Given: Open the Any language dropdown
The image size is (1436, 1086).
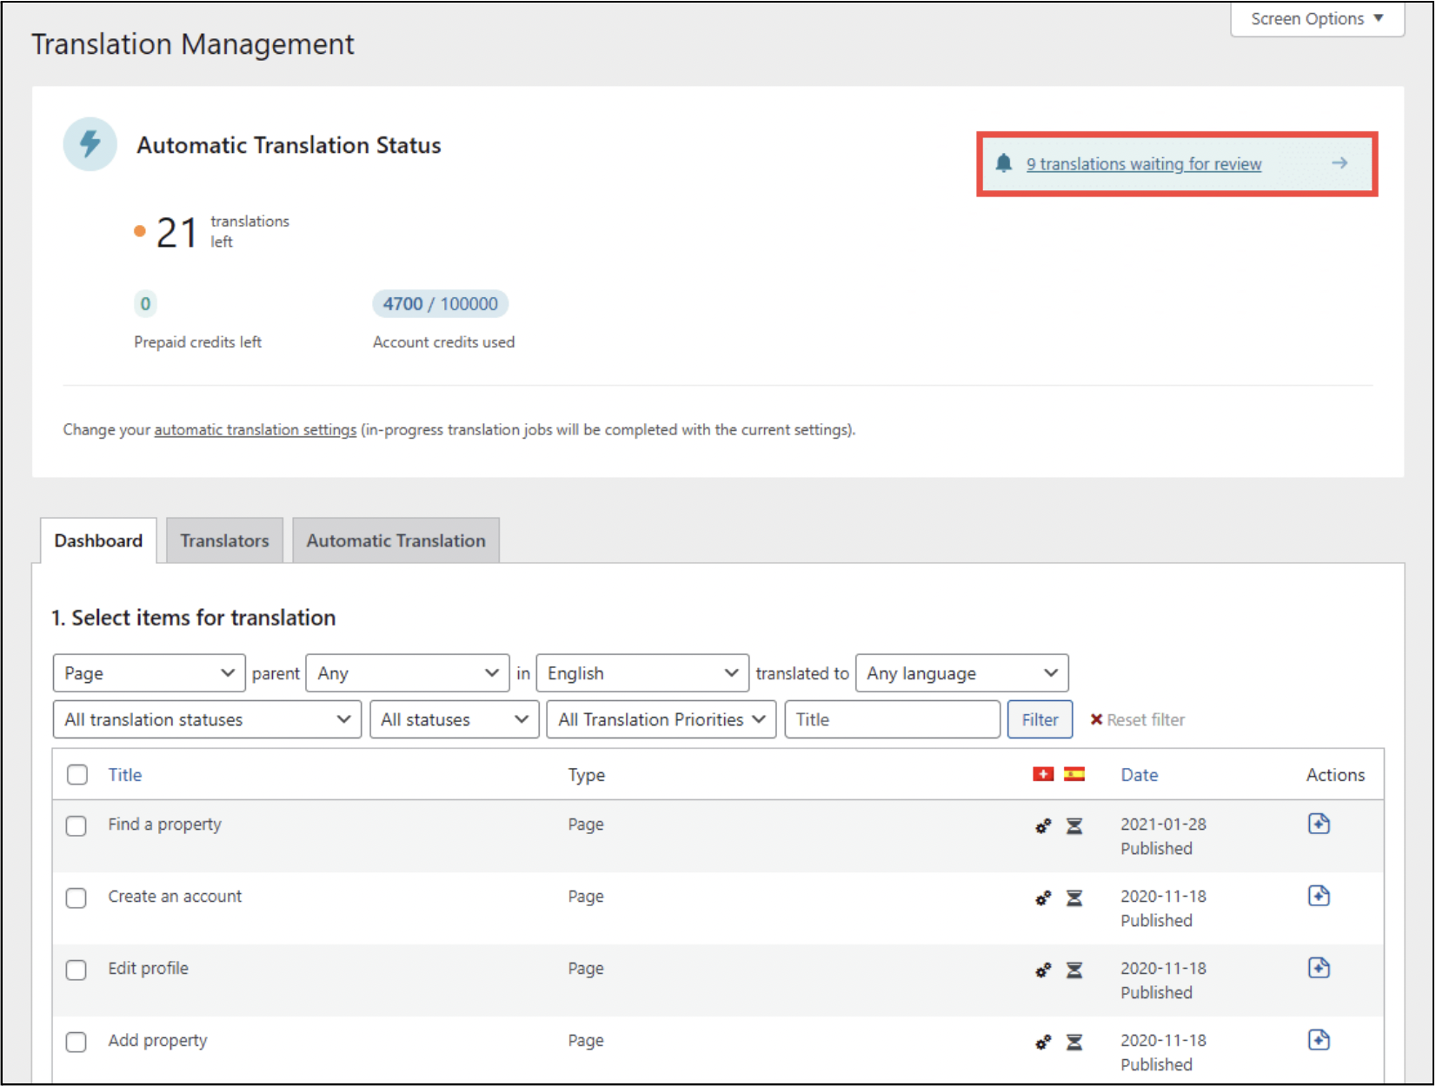Looking at the screenshot, I should [961, 673].
